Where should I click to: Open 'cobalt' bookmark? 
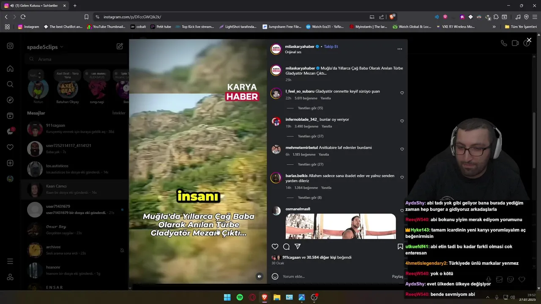click(x=138, y=27)
